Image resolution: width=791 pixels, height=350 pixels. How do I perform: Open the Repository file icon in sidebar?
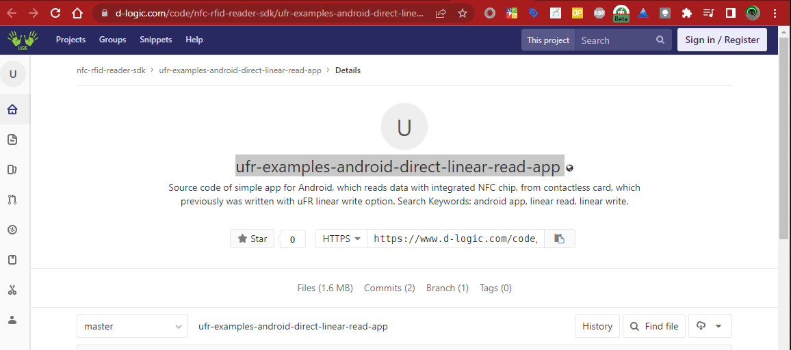tap(12, 139)
